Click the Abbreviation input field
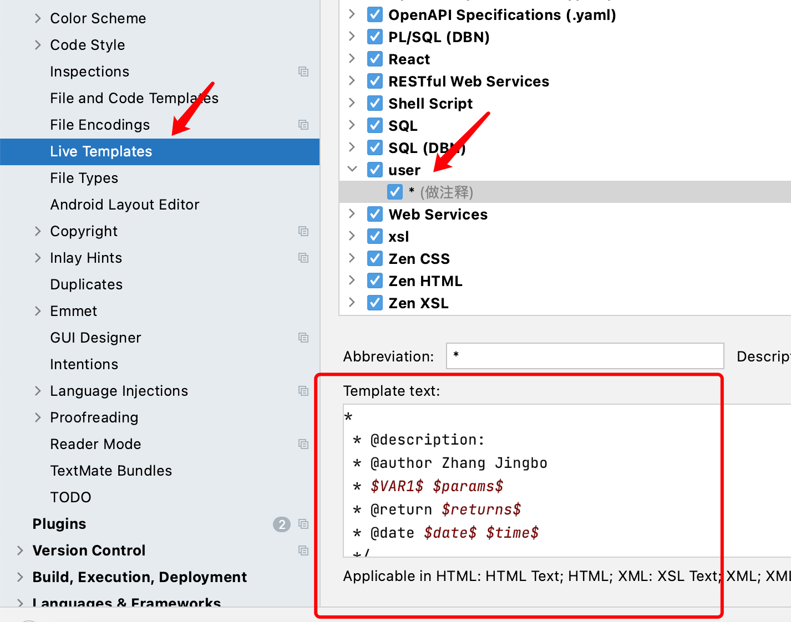Screen dimensions: 791x622 pyautogui.click(x=585, y=356)
